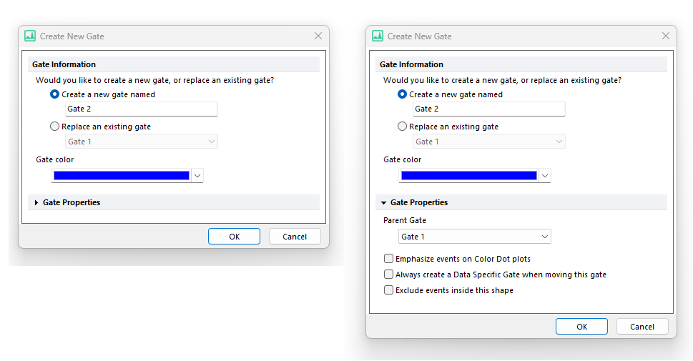
Task: Click the 'Parent Gate' label
Action: coord(404,220)
